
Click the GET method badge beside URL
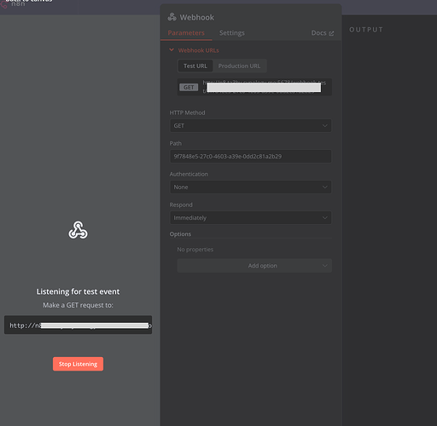point(189,87)
